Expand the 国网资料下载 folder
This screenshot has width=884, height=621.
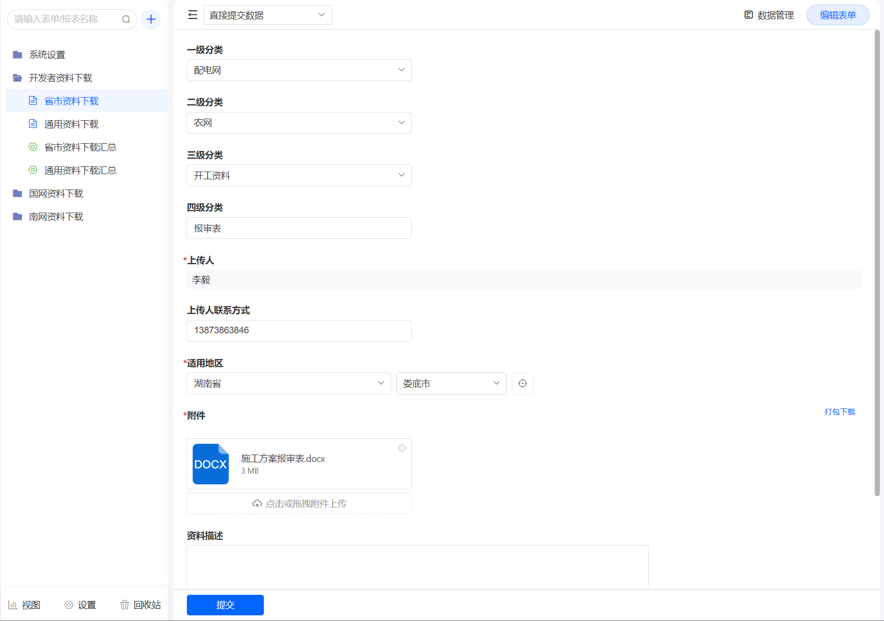coord(56,194)
